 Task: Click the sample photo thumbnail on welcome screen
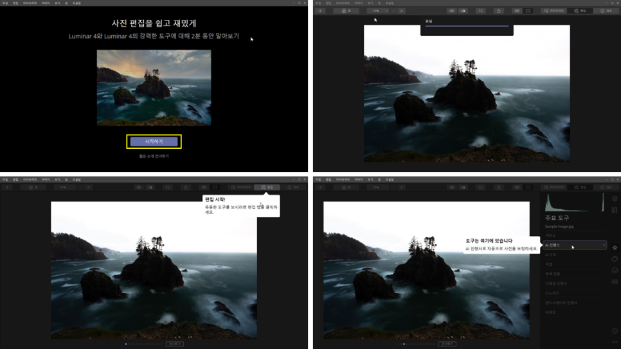point(154,87)
